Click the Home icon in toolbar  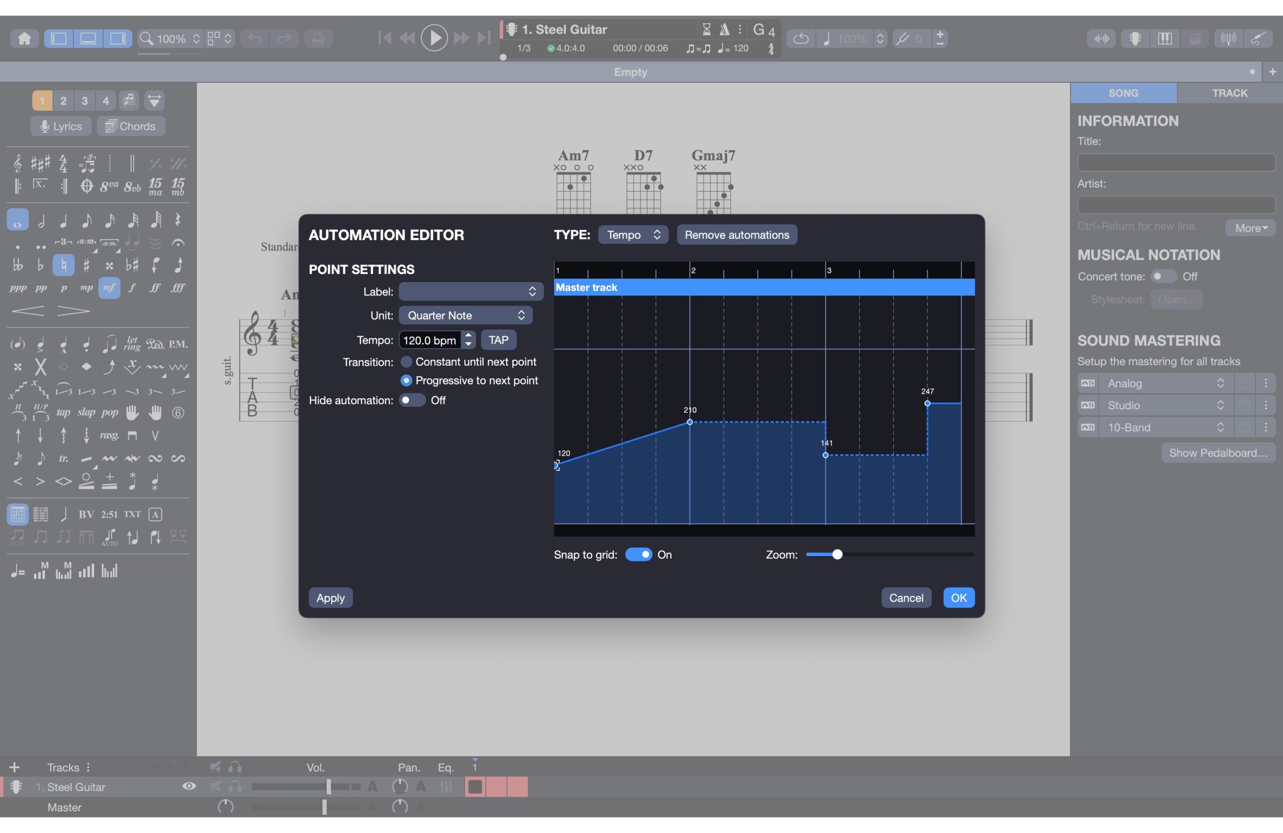pyautogui.click(x=24, y=38)
